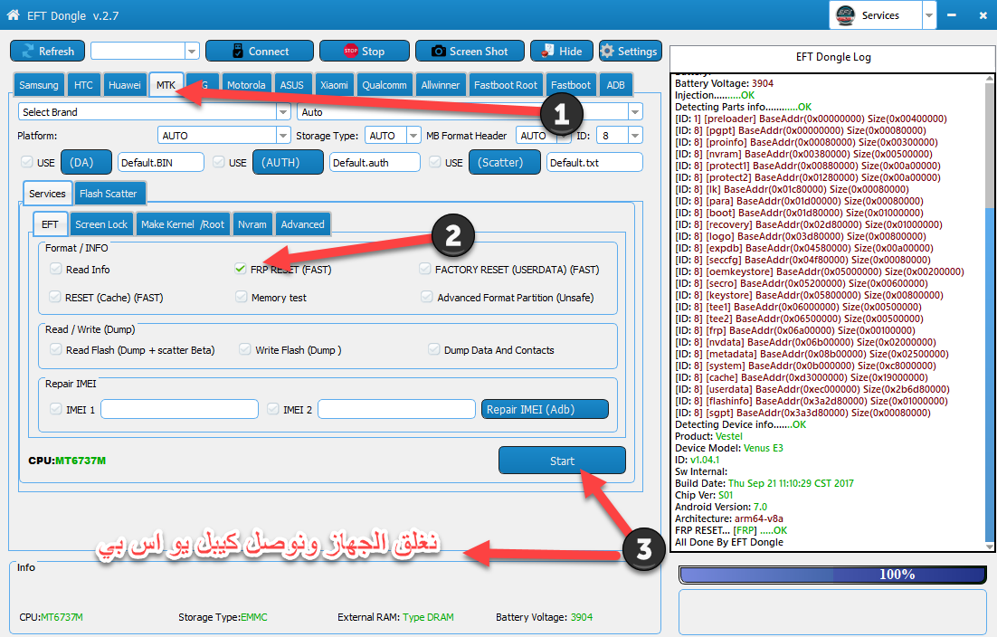This screenshot has width=997, height=637.
Task: Open the Services dropdown arrow in the title bar
Action: [x=929, y=15]
